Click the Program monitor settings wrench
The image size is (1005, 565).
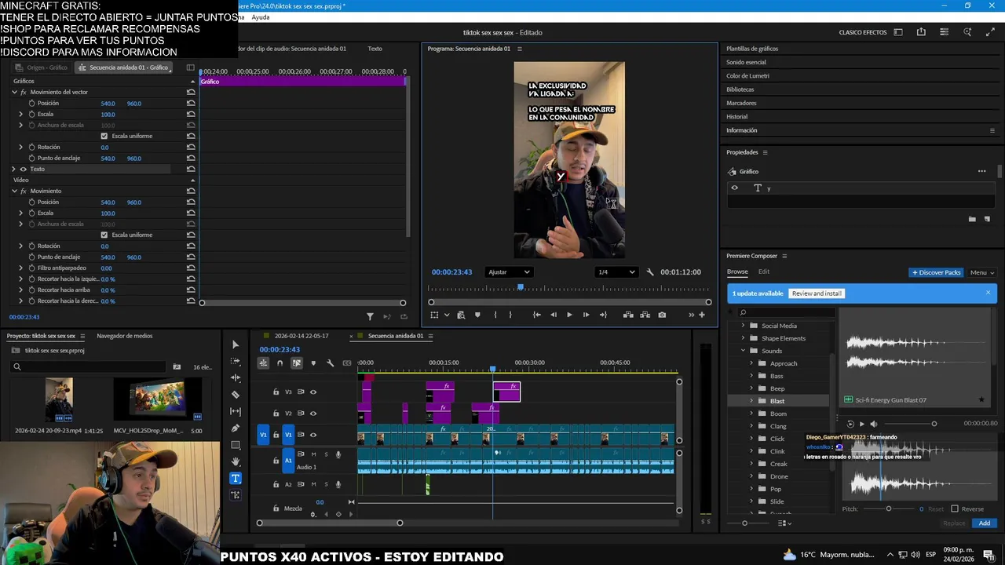coord(649,272)
